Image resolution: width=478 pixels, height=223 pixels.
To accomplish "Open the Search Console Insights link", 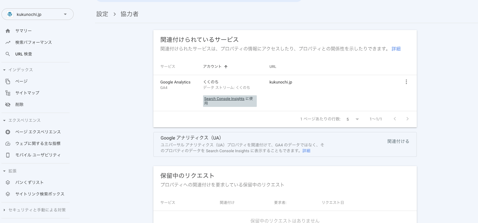I will coord(224,99).
